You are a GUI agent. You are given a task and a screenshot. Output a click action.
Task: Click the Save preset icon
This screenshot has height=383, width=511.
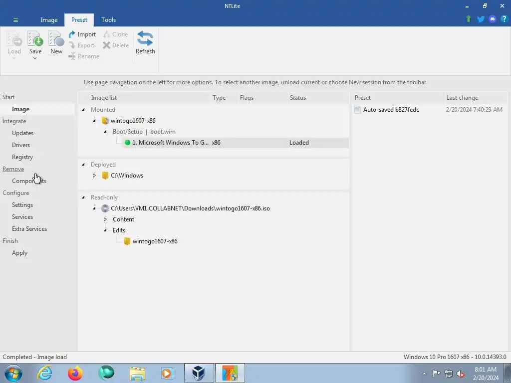tap(35, 39)
